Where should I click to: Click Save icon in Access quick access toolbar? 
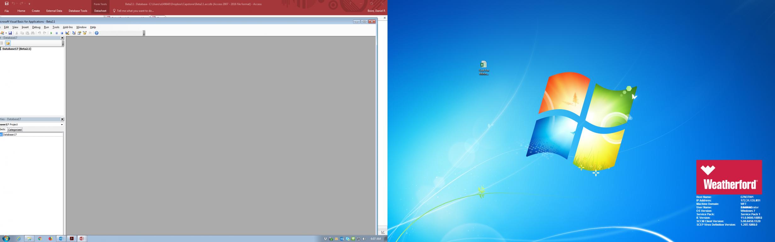7,3
